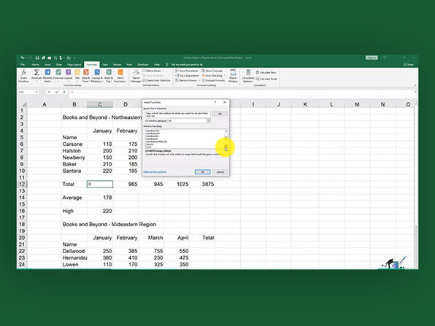Image resolution: width=435 pixels, height=326 pixels.
Task: Open the category dropdown in Insert Function
Action: click(x=209, y=121)
